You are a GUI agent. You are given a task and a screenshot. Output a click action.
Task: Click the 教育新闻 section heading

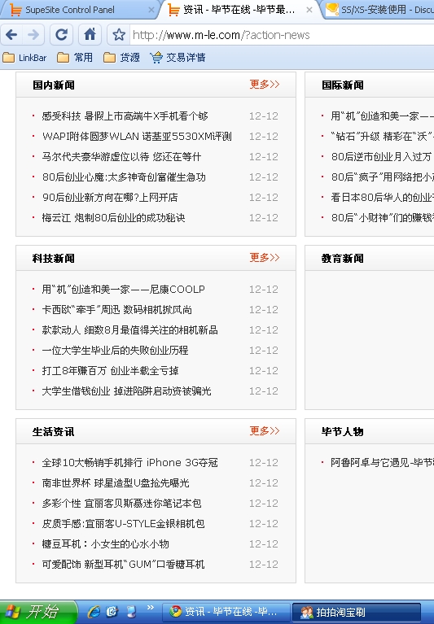coord(343,258)
